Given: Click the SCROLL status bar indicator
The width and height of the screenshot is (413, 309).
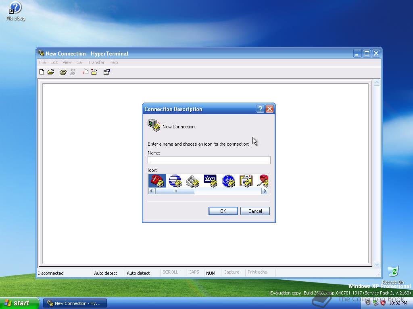Looking at the screenshot, I should [170, 272].
